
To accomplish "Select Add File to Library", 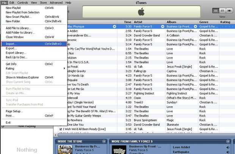I will [34, 28].
